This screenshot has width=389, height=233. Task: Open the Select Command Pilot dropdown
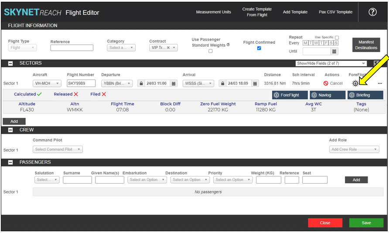click(x=58, y=150)
